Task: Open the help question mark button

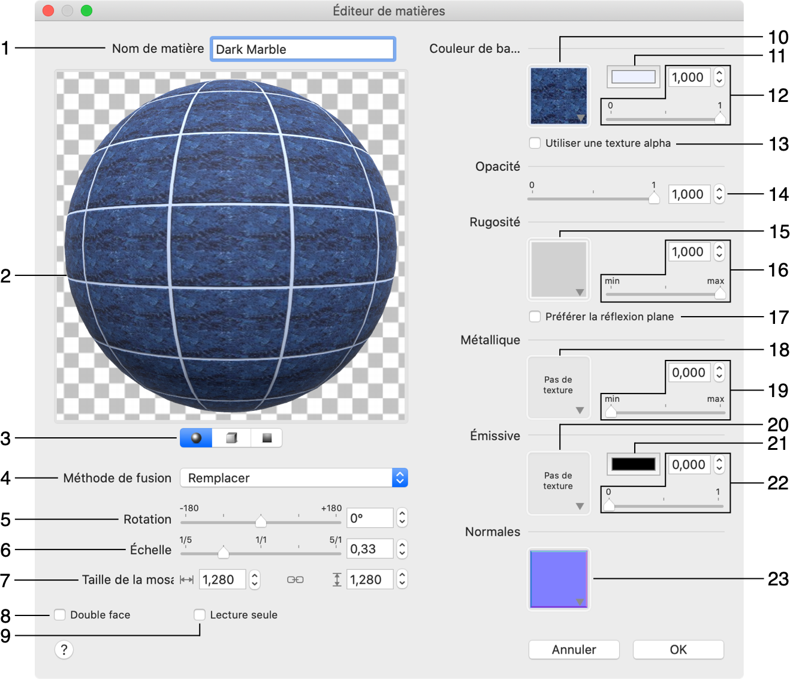Action: [64, 650]
